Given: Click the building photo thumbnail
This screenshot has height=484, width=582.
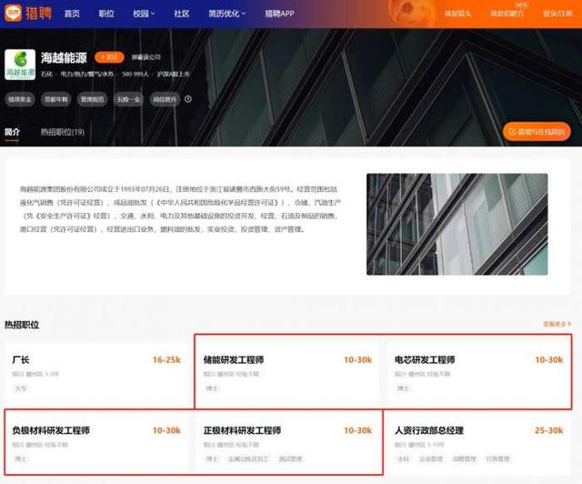Looking at the screenshot, I should pyautogui.click(x=457, y=224).
